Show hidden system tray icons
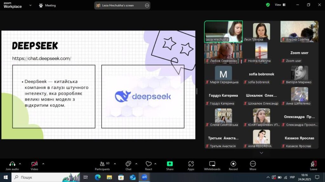This screenshot has width=325, height=182. coord(268,177)
